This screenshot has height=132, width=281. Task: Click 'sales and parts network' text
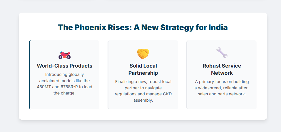(222, 94)
